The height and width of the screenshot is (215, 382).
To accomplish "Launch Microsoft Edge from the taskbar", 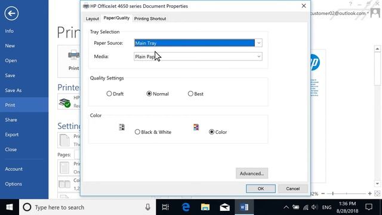I will pyautogui.click(x=186, y=207).
